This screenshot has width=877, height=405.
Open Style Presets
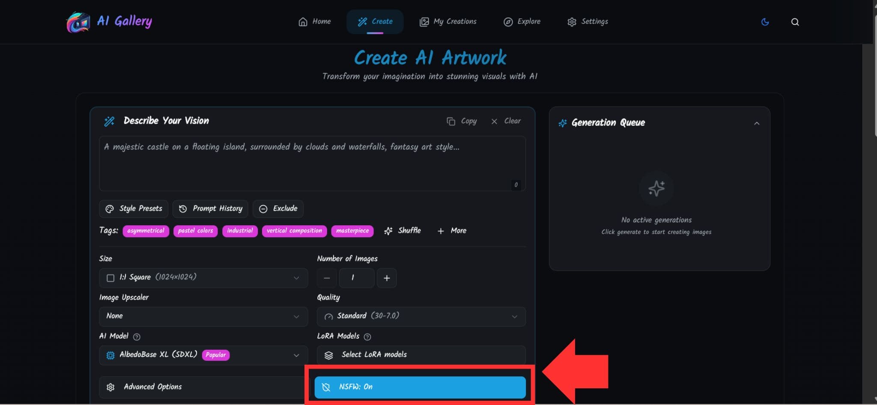[134, 208]
